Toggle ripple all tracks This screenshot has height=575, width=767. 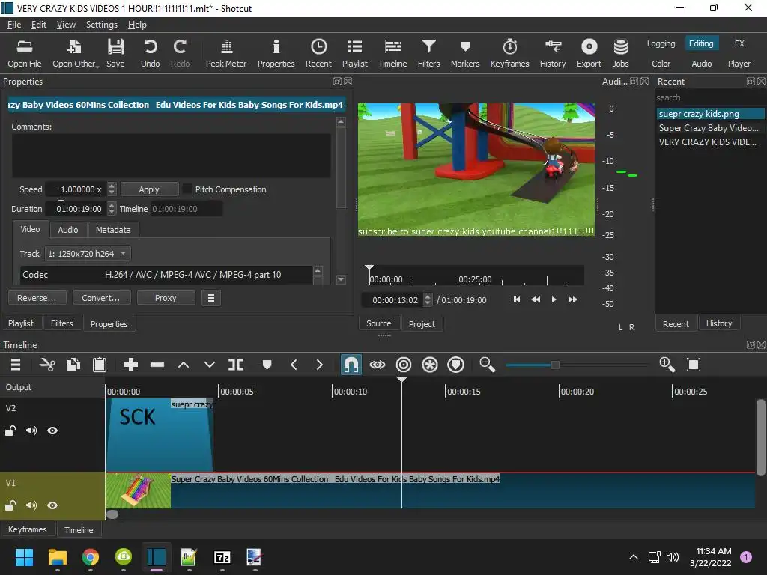pos(430,365)
